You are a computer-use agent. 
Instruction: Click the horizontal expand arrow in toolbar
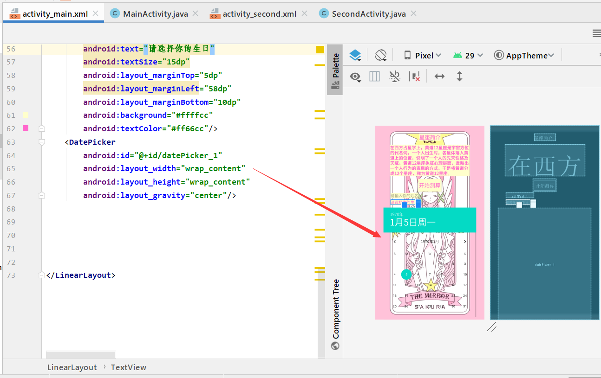439,77
